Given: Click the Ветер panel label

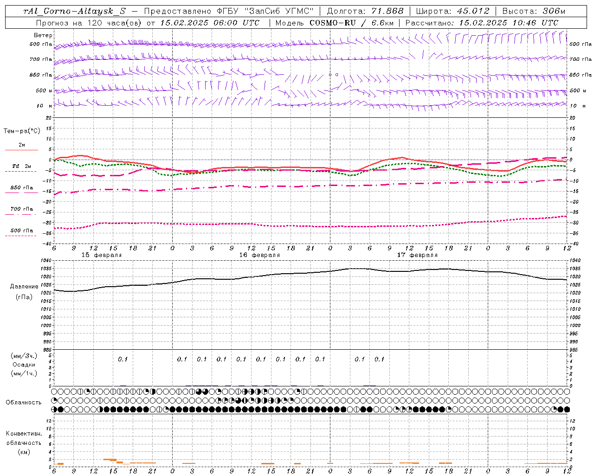Looking at the screenshot, I should 43,35.
